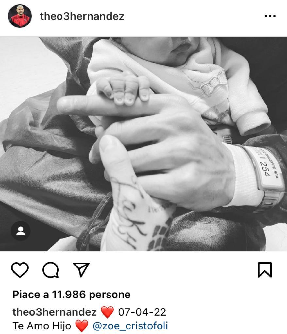Tap the 07-04-22 date in caption
The height and width of the screenshot is (334, 287).
142,312
